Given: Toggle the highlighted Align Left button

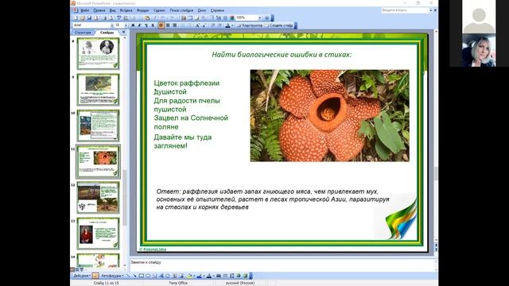Looking at the screenshot, I should point(161,25).
